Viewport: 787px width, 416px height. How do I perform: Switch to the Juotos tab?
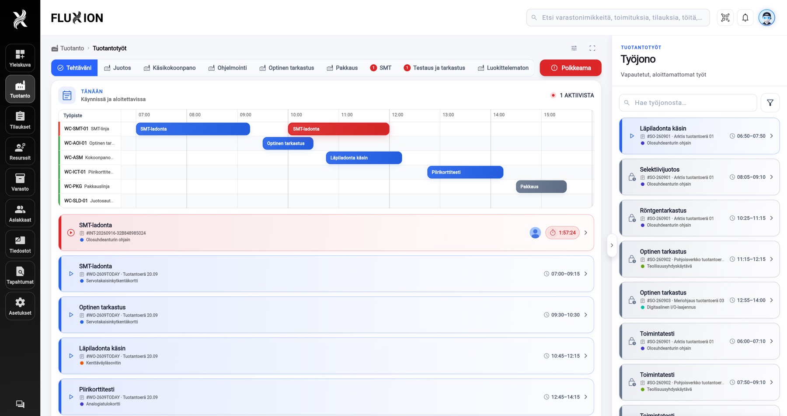[x=118, y=68]
